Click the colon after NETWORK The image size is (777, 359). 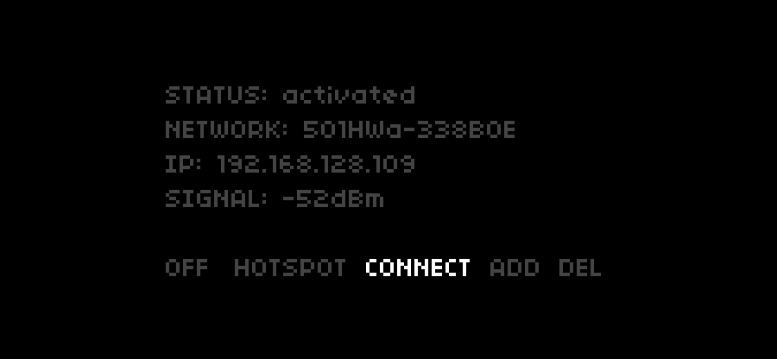pyautogui.click(x=286, y=129)
